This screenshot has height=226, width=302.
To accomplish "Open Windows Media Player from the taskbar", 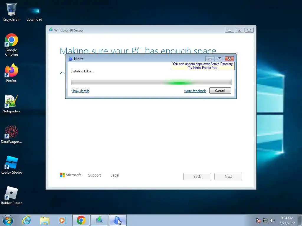I will point(63,220).
